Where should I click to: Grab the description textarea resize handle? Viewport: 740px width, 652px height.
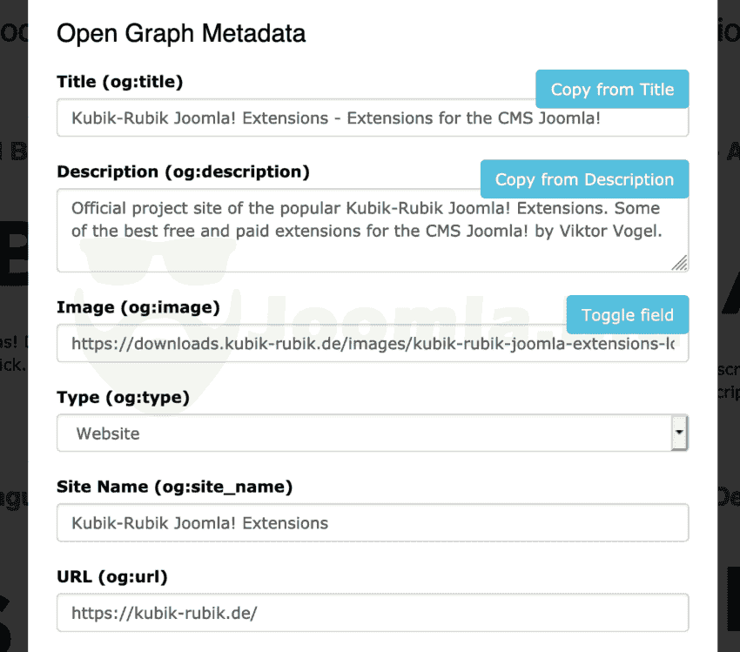click(x=680, y=263)
